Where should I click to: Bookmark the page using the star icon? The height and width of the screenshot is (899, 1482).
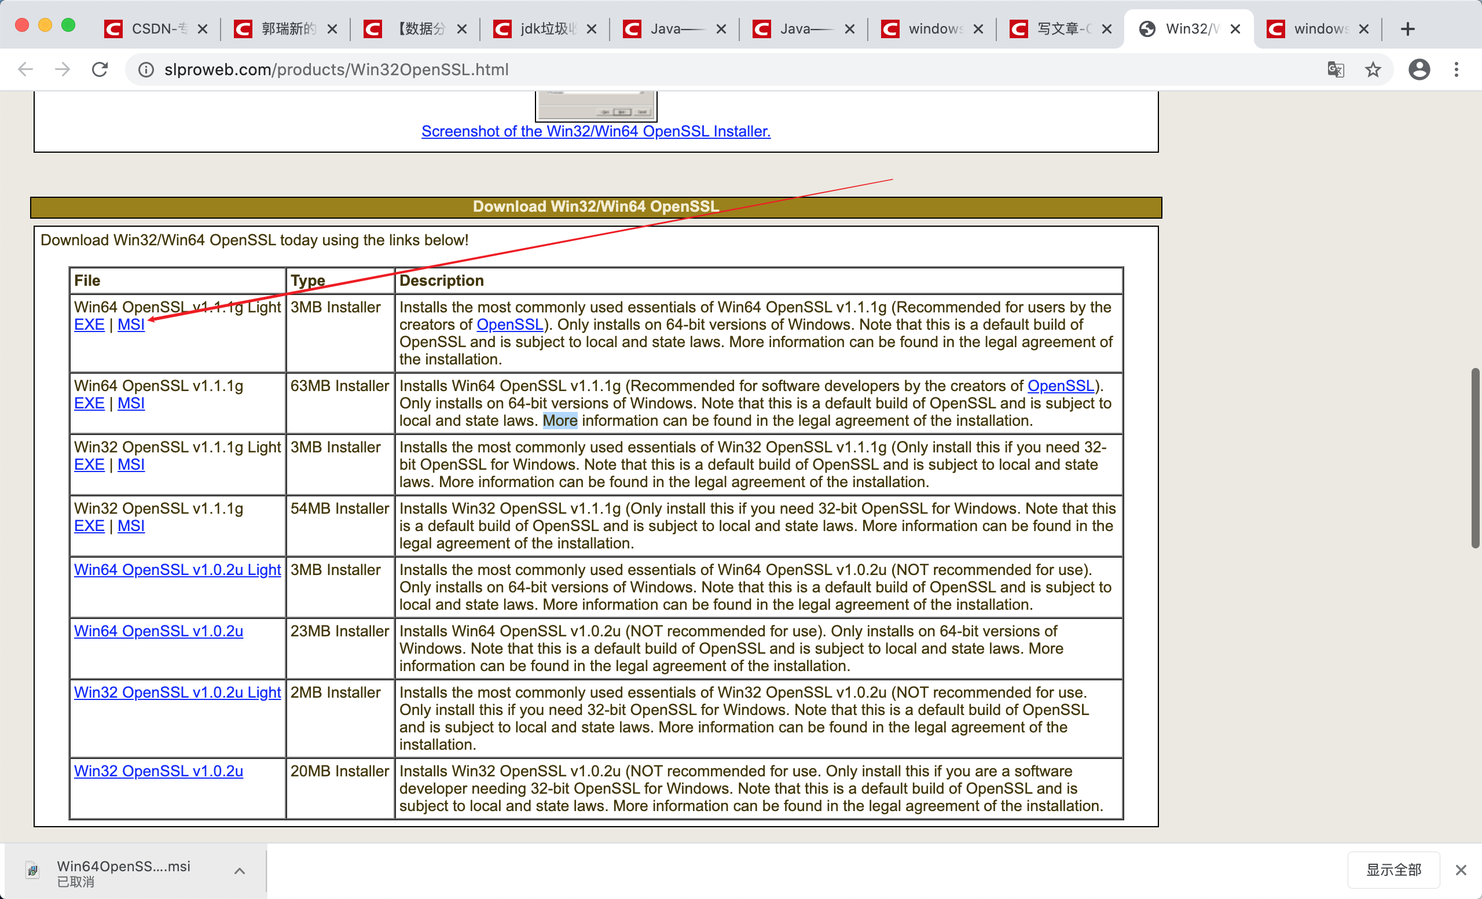click(1373, 69)
